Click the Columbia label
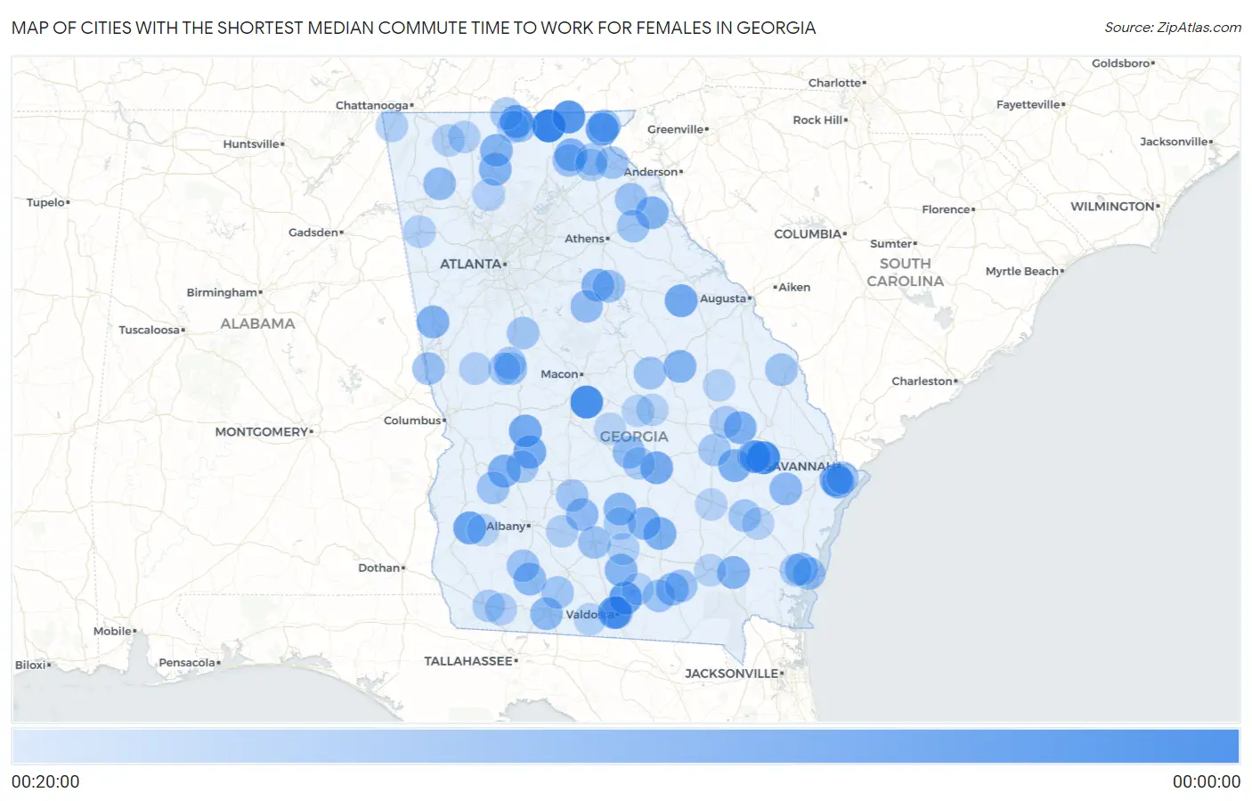Screen dimensions: 1252x801 (x=808, y=234)
